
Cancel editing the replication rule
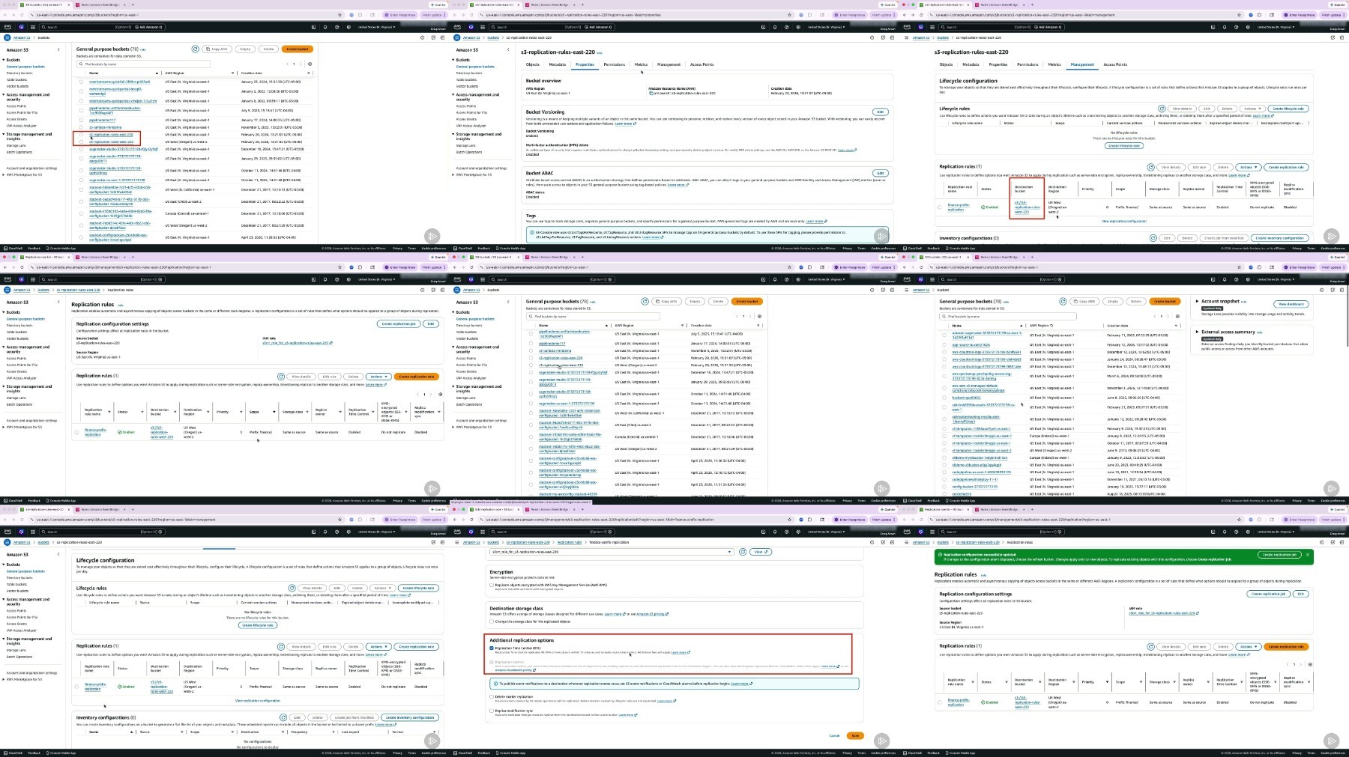click(834, 735)
